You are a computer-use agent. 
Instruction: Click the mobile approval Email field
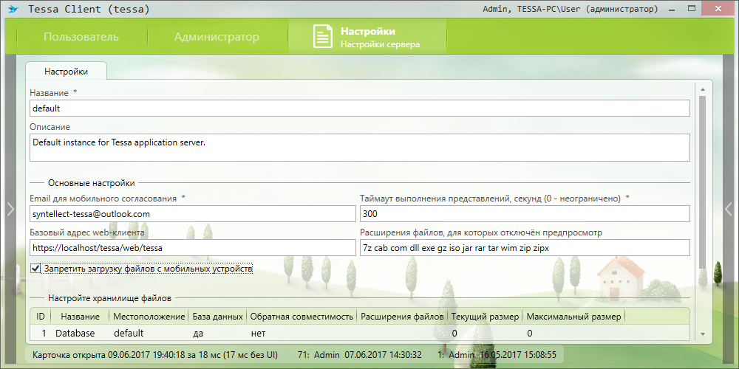pos(192,214)
